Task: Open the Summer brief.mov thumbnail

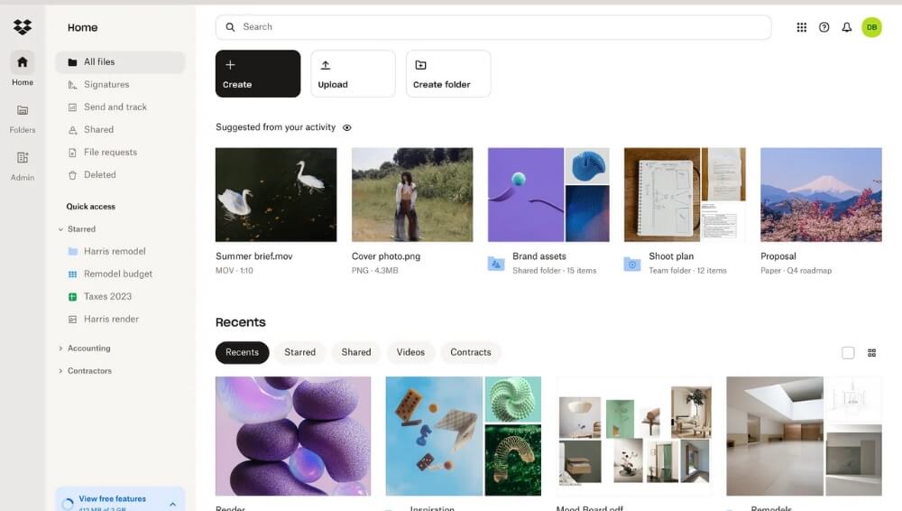Action: [276, 195]
